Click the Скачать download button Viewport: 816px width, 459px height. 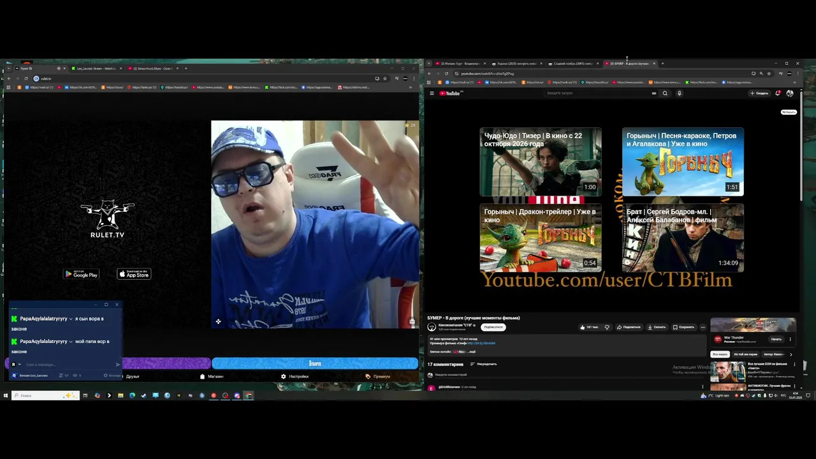[x=657, y=327]
